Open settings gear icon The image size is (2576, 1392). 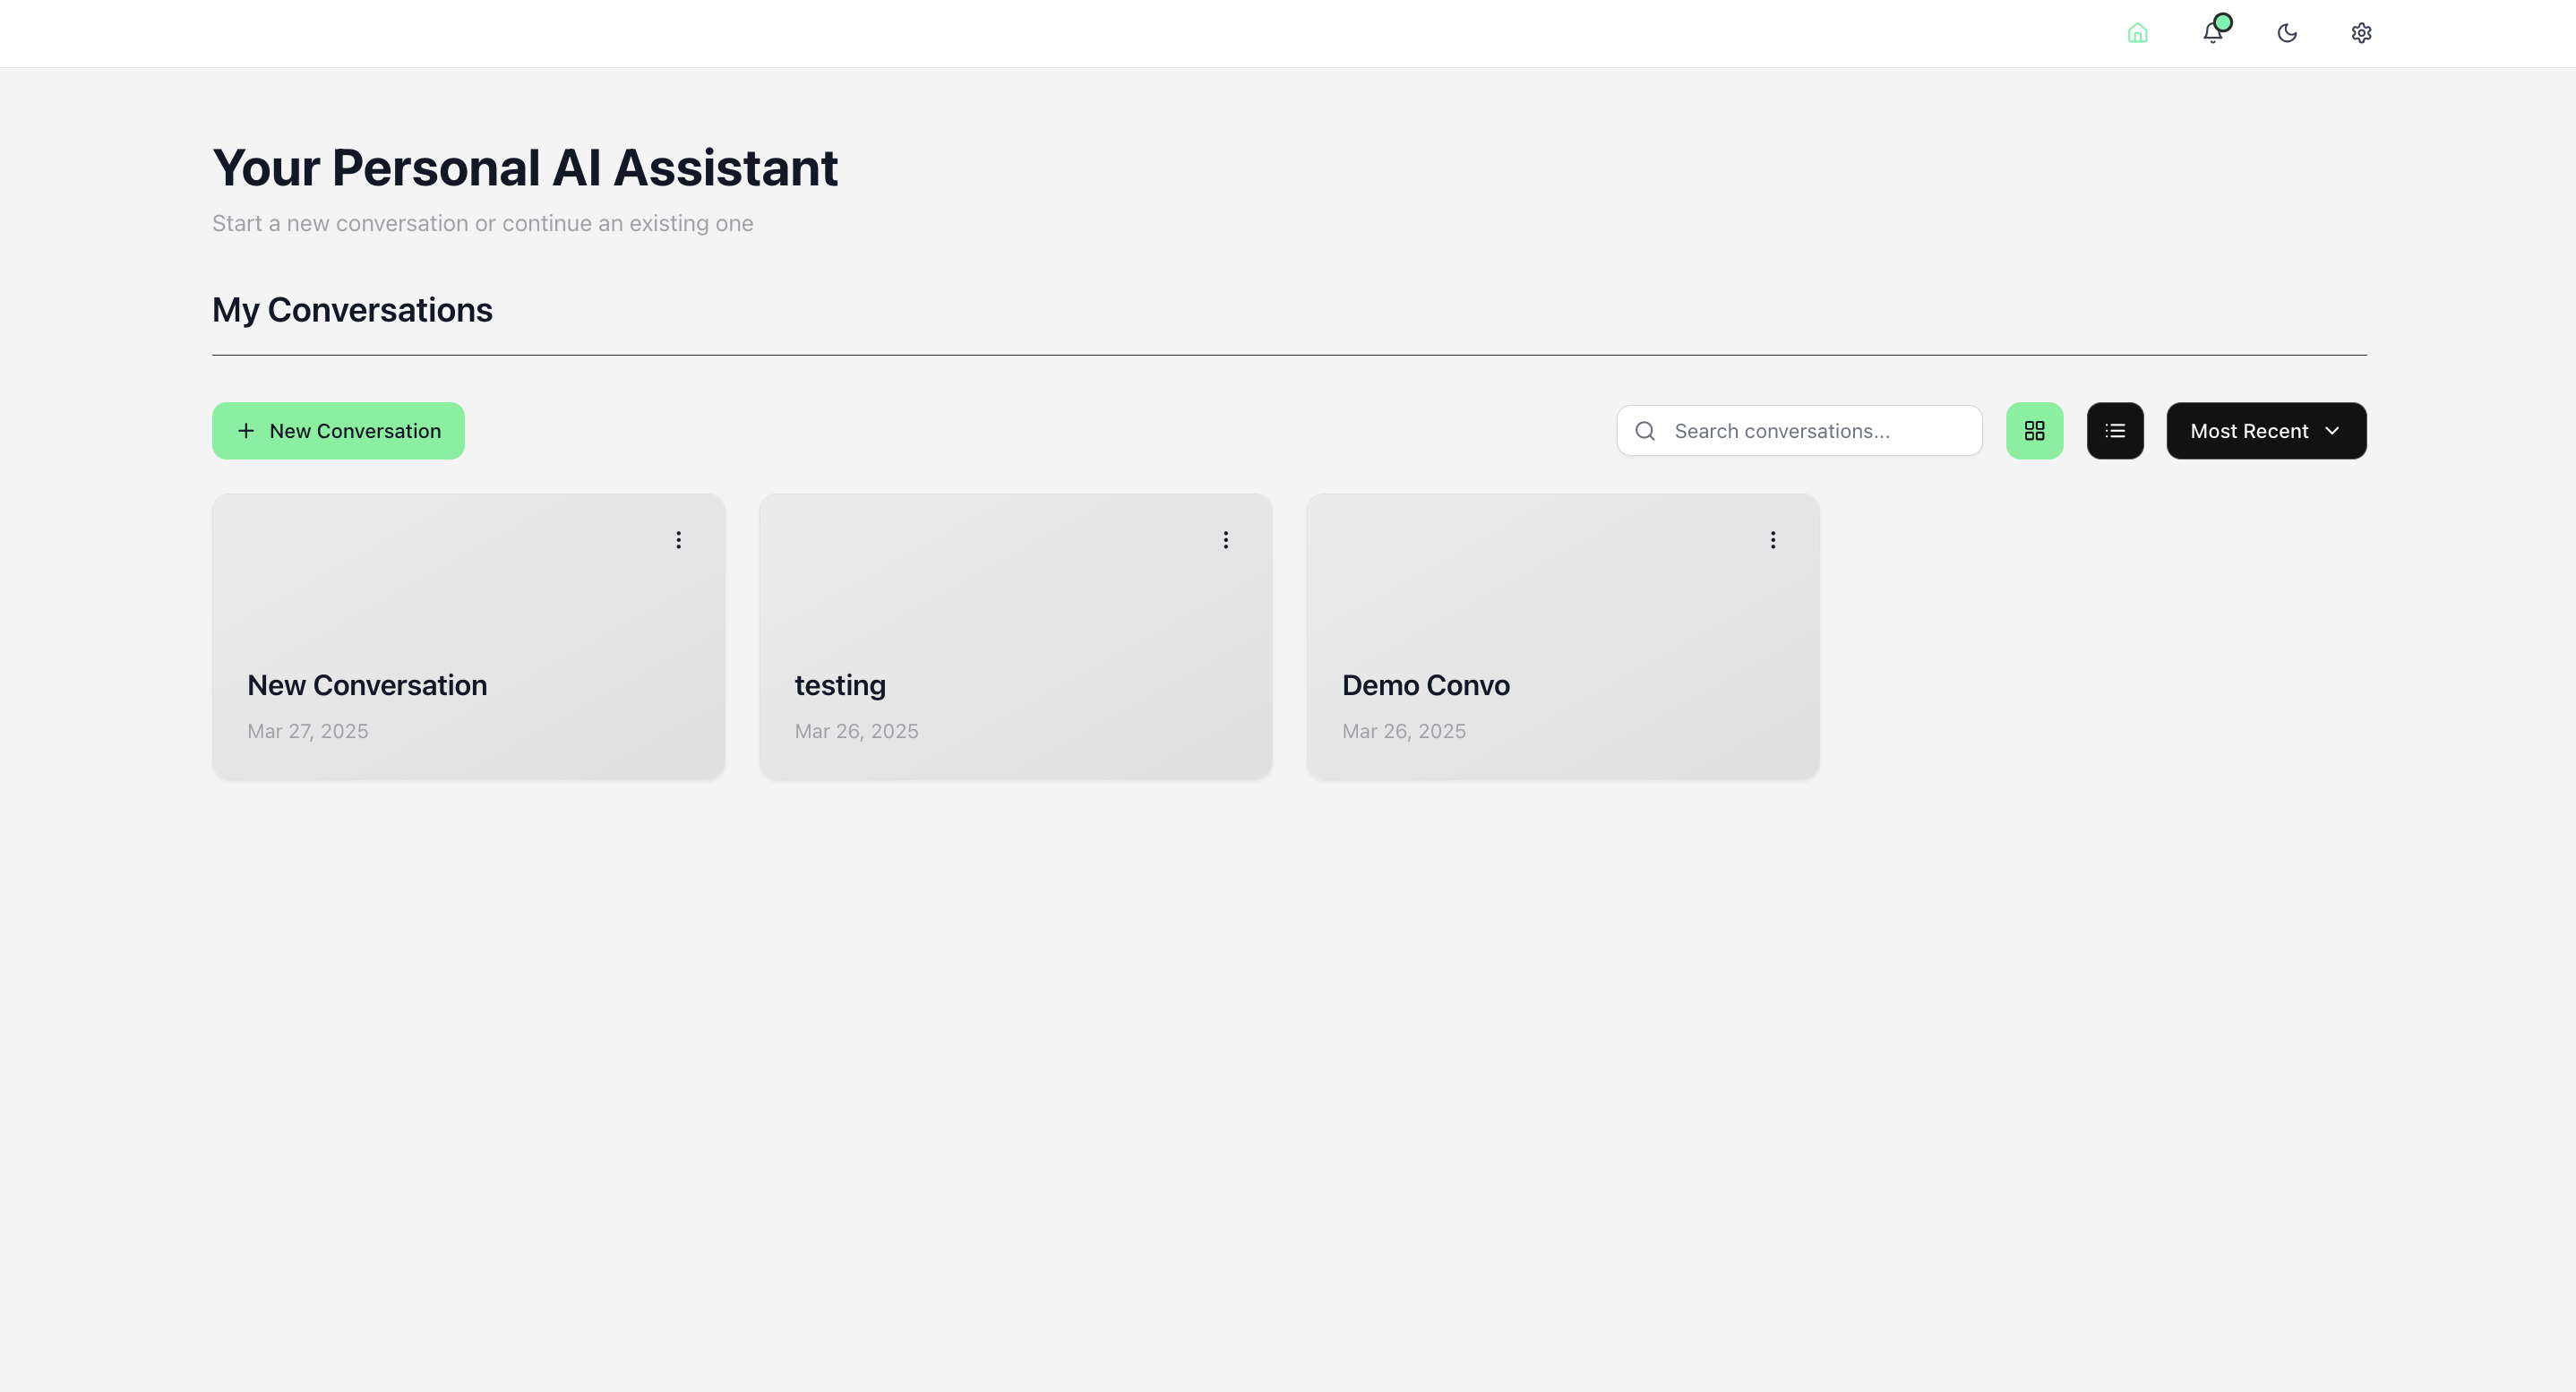point(2361,33)
